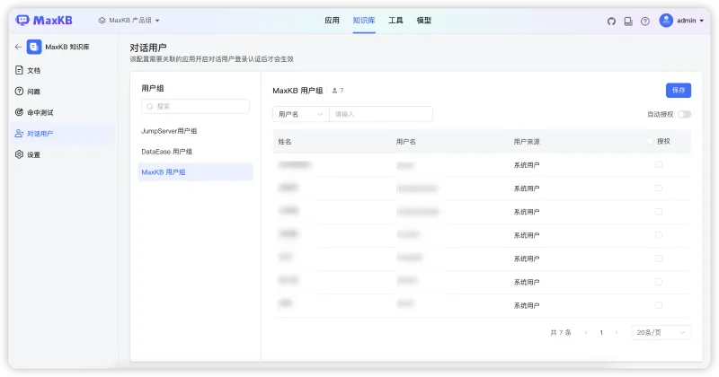
Task: Open 文档 in the sidebar
Action: coord(63,70)
